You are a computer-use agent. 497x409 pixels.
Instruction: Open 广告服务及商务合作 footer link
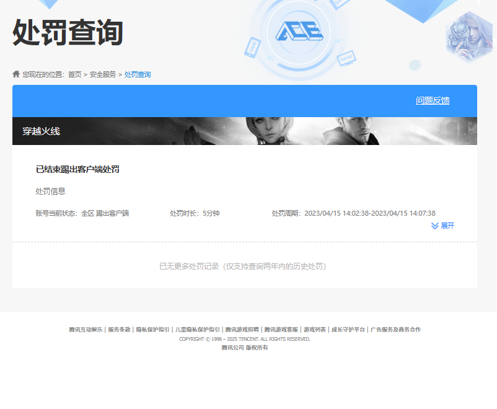pos(395,330)
